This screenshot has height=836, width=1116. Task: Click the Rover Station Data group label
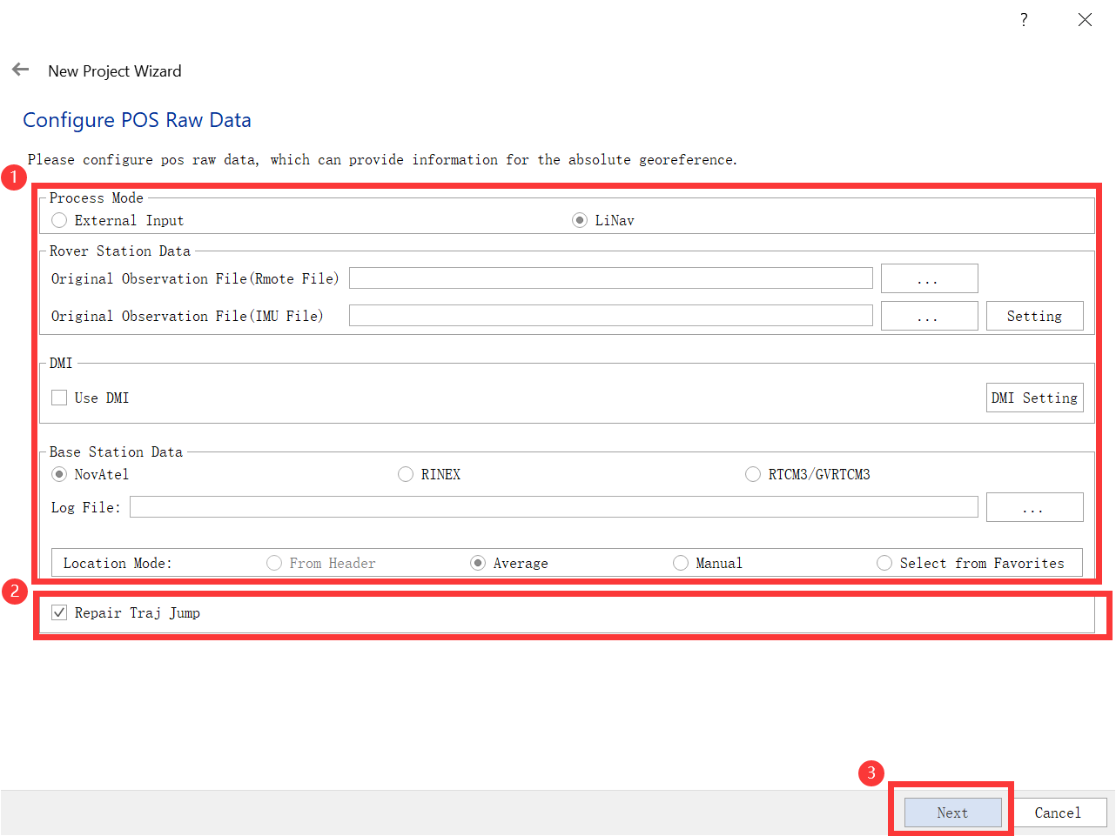point(120,251)
